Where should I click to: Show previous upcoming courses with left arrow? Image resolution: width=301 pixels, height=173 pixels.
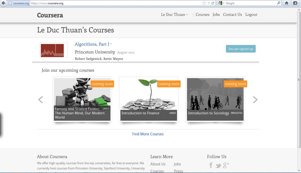pyautogui.click(x=40, y=100)
